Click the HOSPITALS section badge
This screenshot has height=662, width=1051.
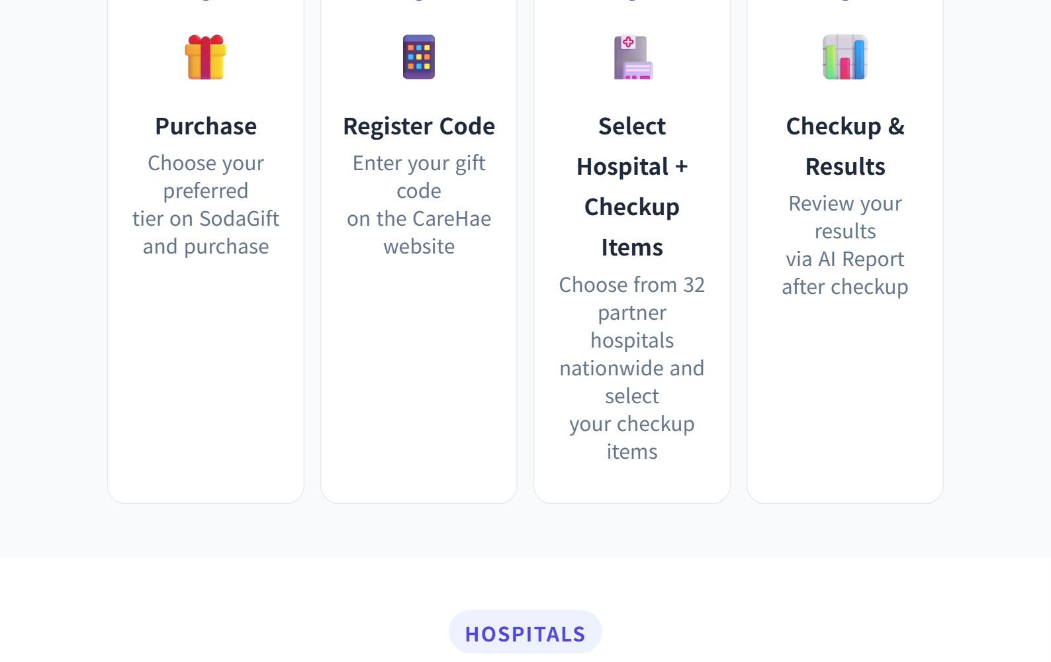pos(525,634)
